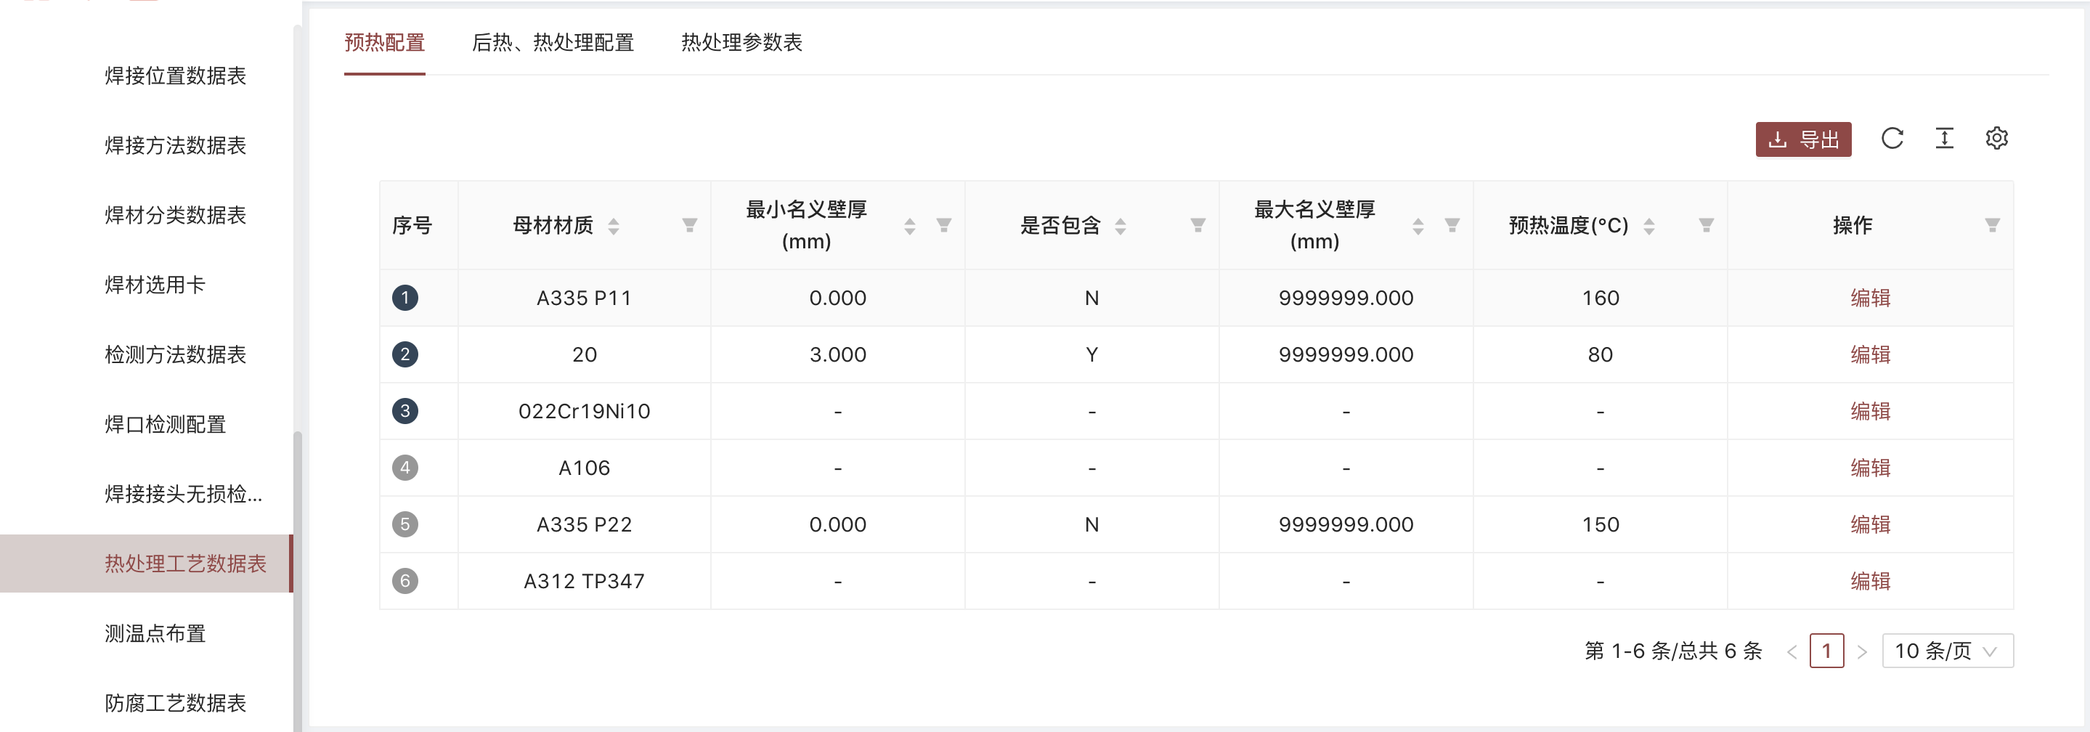Sort by 最大名义壁厚 column
This screenshot has height=732, width=2090.
(1418, 227)
